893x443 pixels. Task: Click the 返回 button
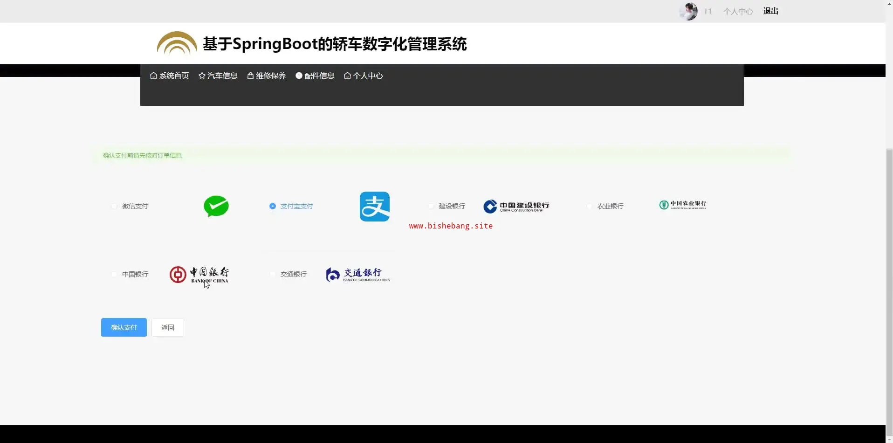[168, 327]
